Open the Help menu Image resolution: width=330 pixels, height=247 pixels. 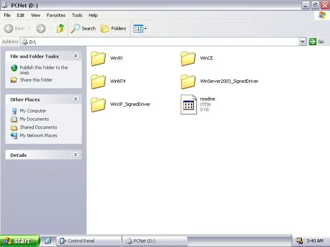[x=93, y=15]
